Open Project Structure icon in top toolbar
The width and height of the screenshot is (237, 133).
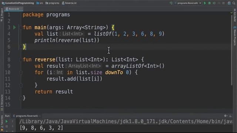[229, 3]
